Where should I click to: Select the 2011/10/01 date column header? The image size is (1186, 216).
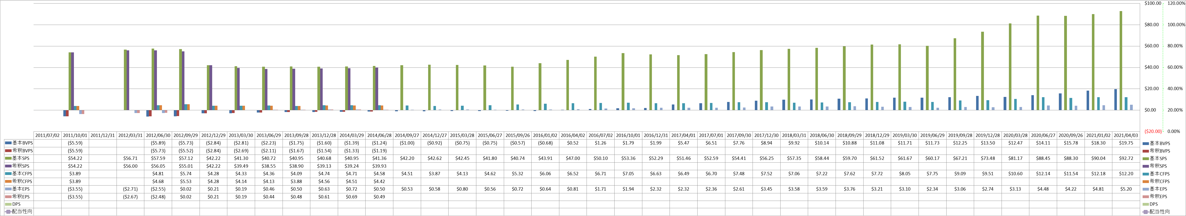[x=75, y=136]
